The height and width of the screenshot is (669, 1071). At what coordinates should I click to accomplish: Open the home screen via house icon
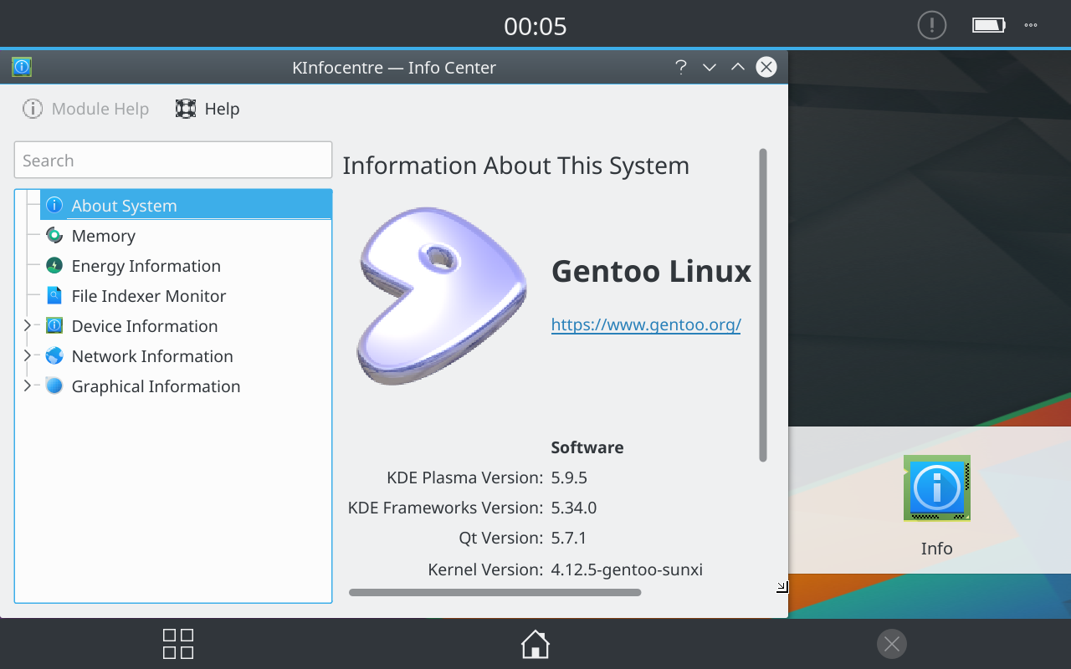535,644
